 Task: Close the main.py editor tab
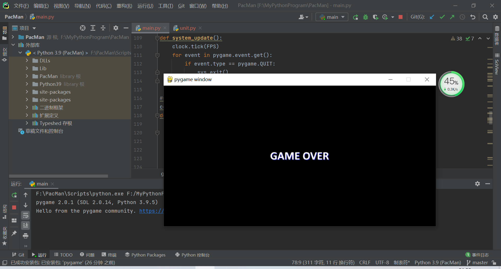pyautogui.click(x=165, y=28)
